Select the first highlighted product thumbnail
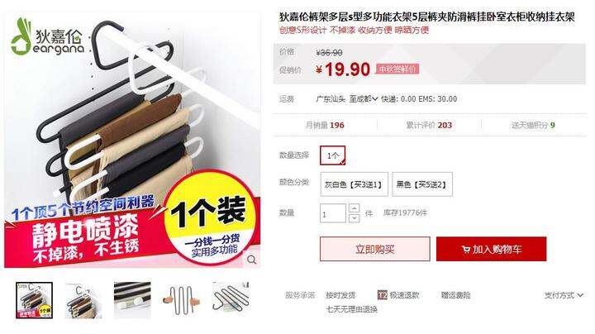 point(34,300)
